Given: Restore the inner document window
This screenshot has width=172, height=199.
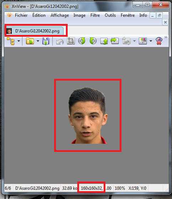Looking at the screenshot, I should click(160, 15).
